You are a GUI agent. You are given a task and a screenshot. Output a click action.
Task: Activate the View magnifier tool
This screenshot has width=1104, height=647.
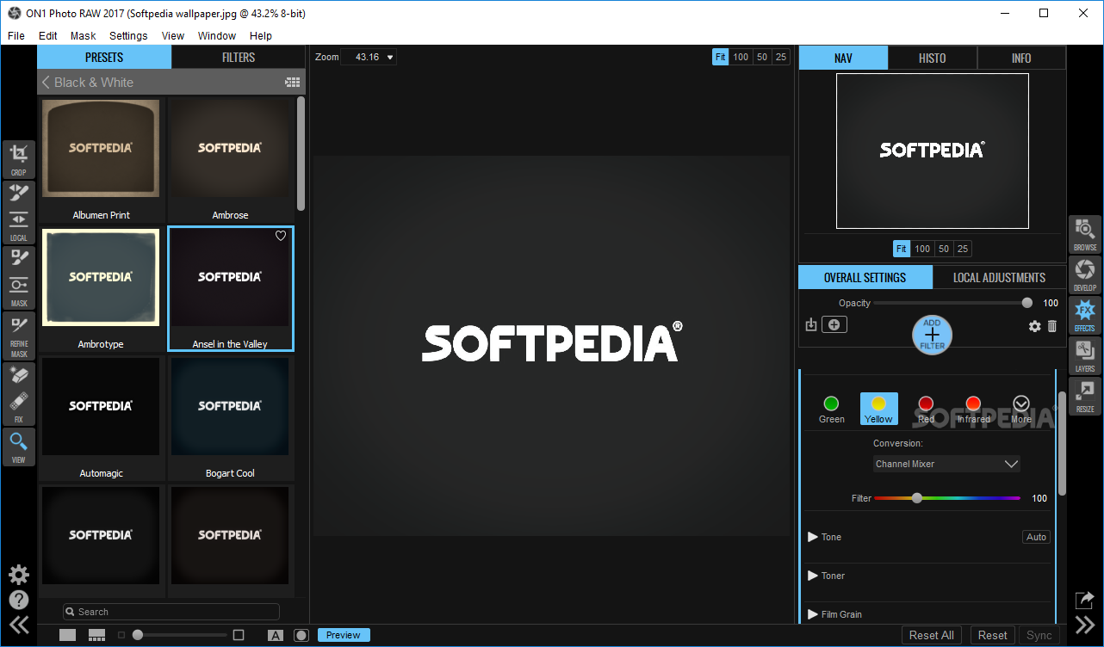pyautogui.click(x=18, y=447)
